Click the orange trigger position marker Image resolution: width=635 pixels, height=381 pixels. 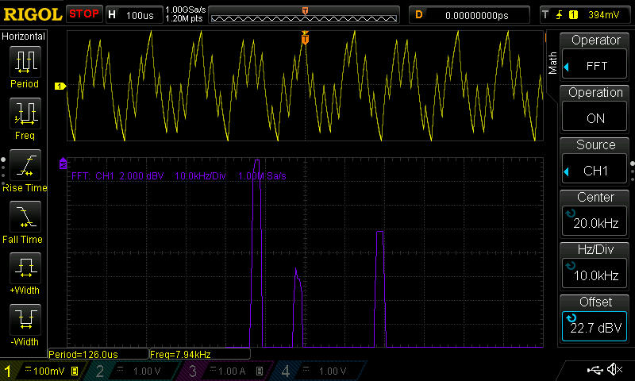pos(305,38)
